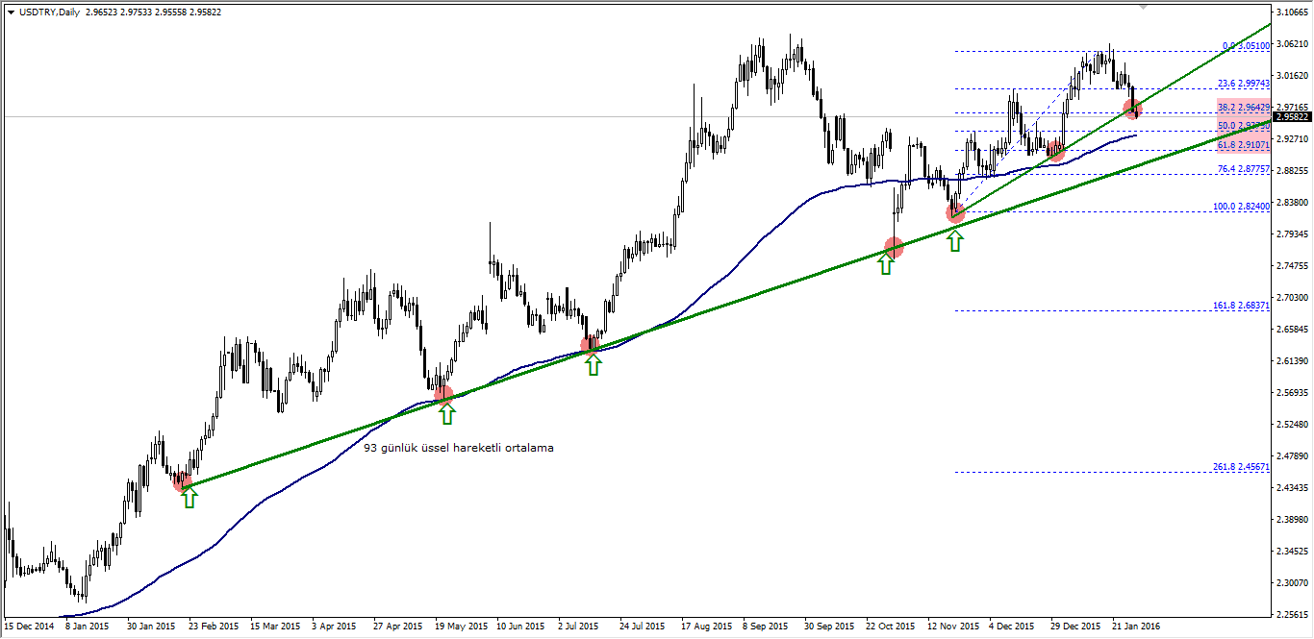The height and width of the screenshot is (639, 1314).
Task: Click the green up-arrow near 2 Jul 2015
Action: [x=594, y=365]
